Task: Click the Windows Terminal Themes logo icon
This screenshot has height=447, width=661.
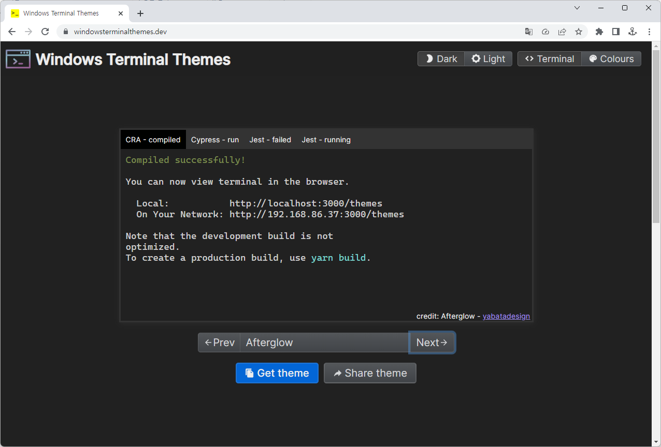Action: point(18,59)
